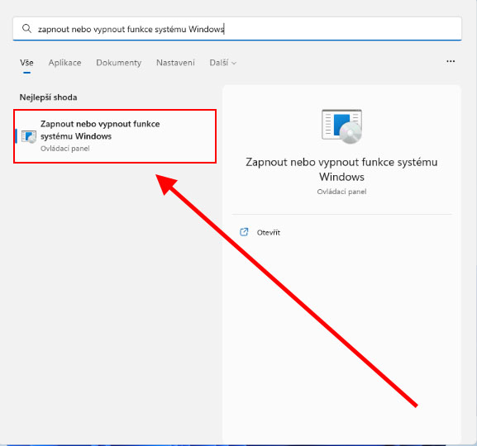Switch to the Nastavení tab
Viewport: 477px width, 446px height.
(175, 63)
